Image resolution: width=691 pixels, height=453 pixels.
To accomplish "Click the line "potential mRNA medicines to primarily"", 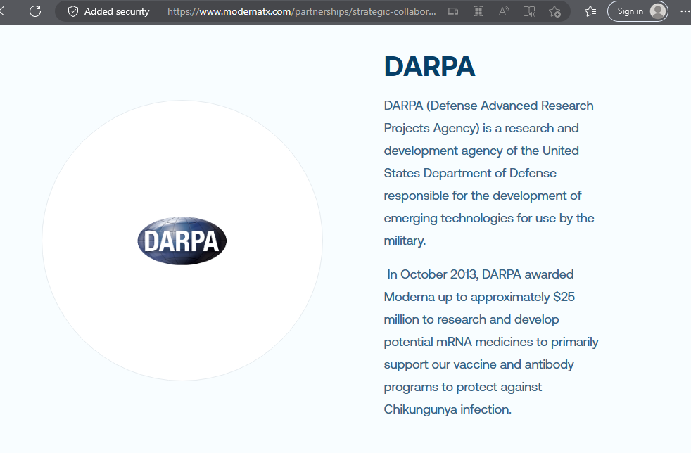I will pyautogui.click(x=491, y=342).
